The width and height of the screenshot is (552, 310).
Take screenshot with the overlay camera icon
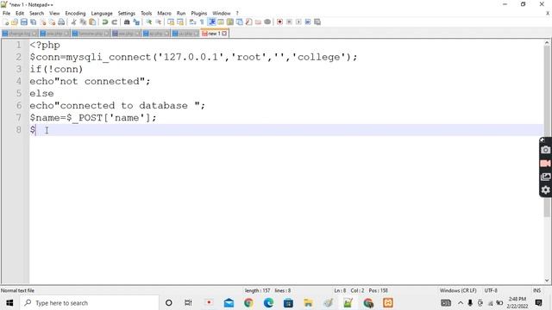coord(545,150)
